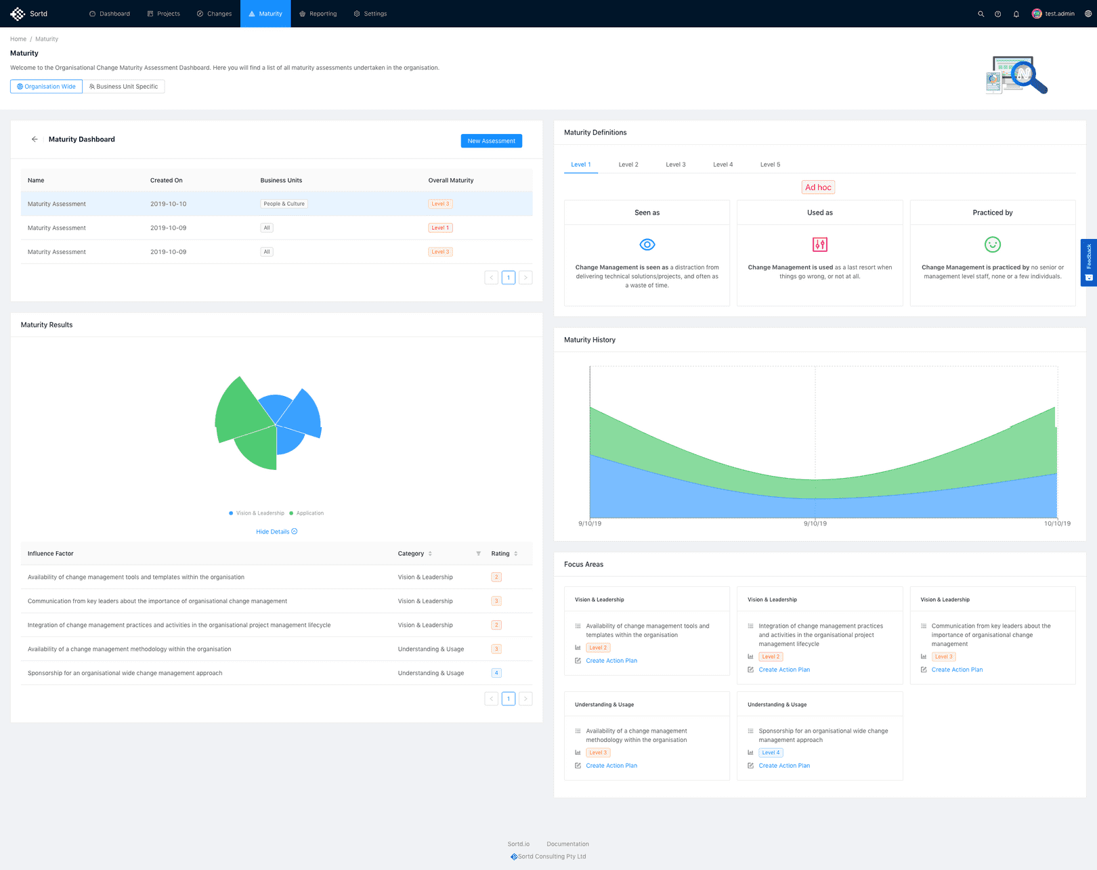Open test.admin user menu
This screenshot has width=1097, height=870.
pyautogui.click(x=1053, y=14)
